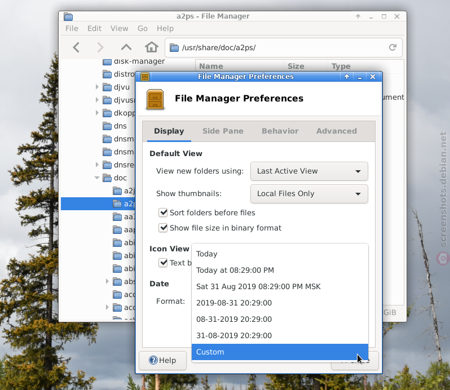Select the Today date format

pyautogui.click(x=280, y=254)
